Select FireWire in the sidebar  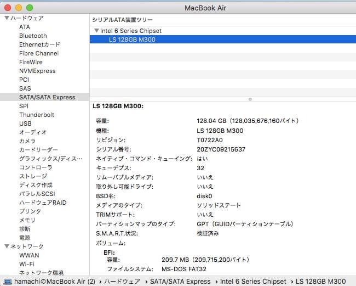31,62
